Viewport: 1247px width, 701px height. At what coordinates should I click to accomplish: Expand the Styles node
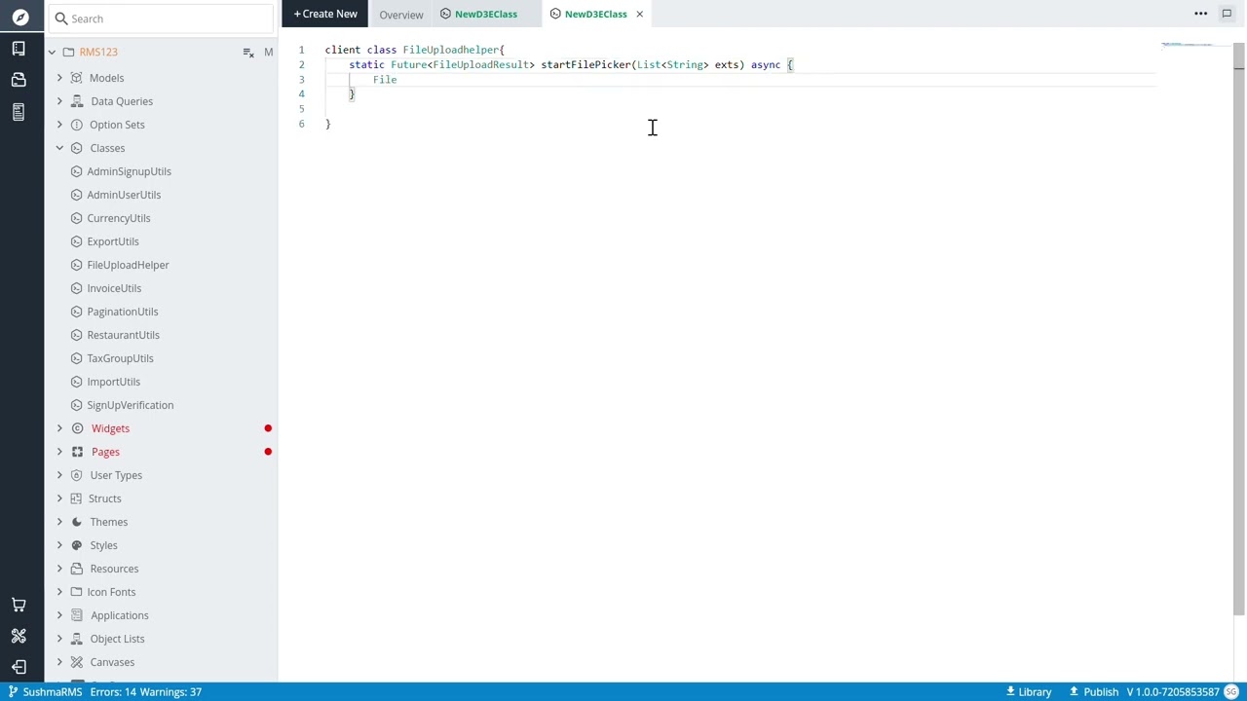point(59,545)
